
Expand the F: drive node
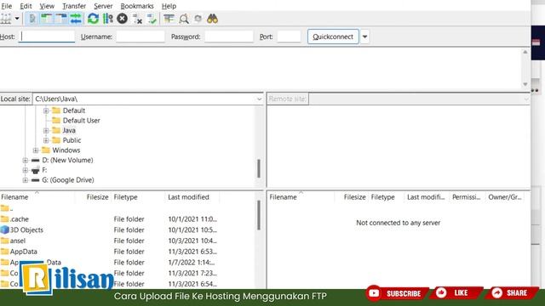[x=25, y=170]
